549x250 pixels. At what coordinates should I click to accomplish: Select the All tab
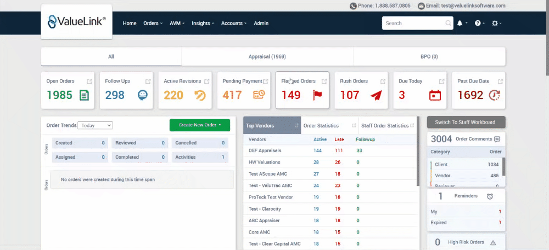(x=111, y=56)
